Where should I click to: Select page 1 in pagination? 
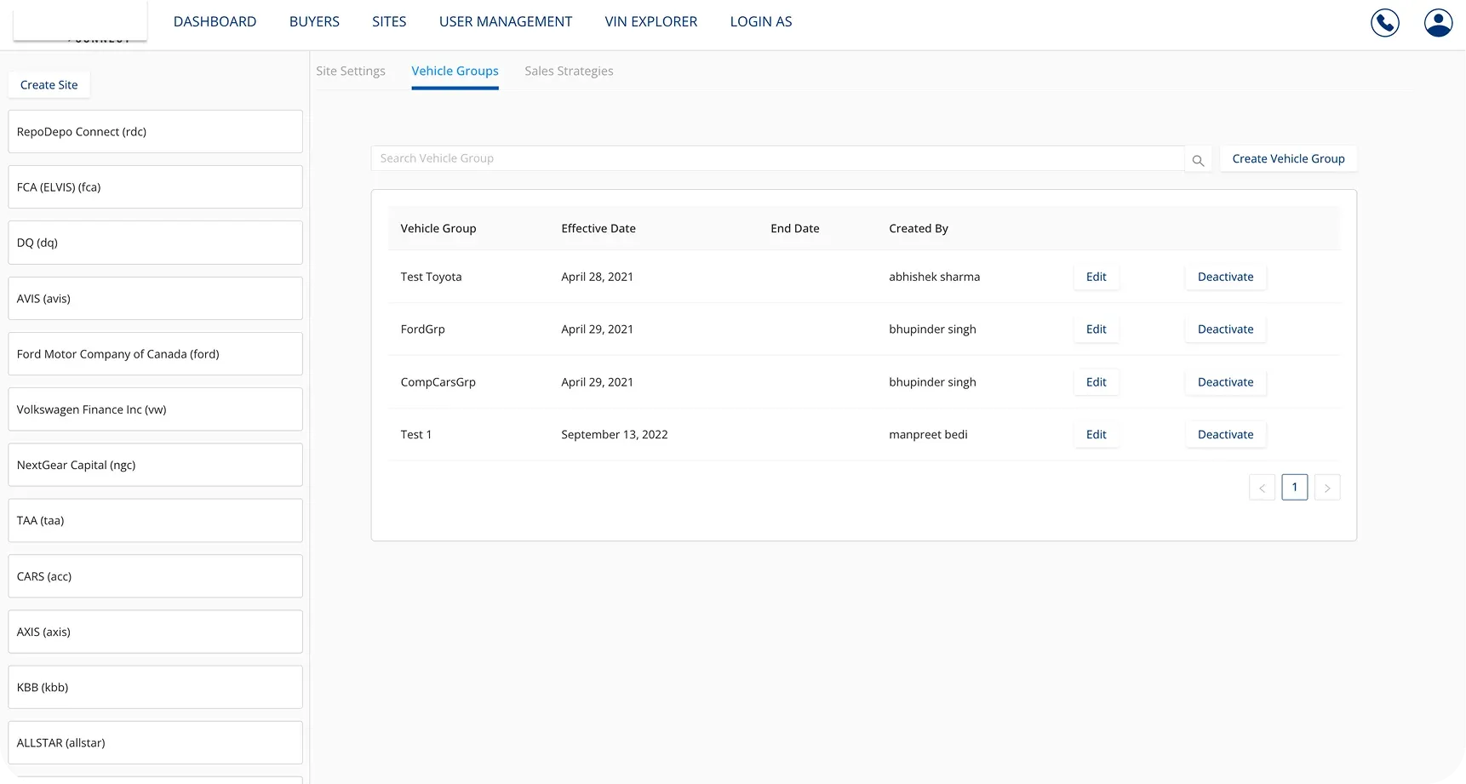click(x=1294, y=487)
